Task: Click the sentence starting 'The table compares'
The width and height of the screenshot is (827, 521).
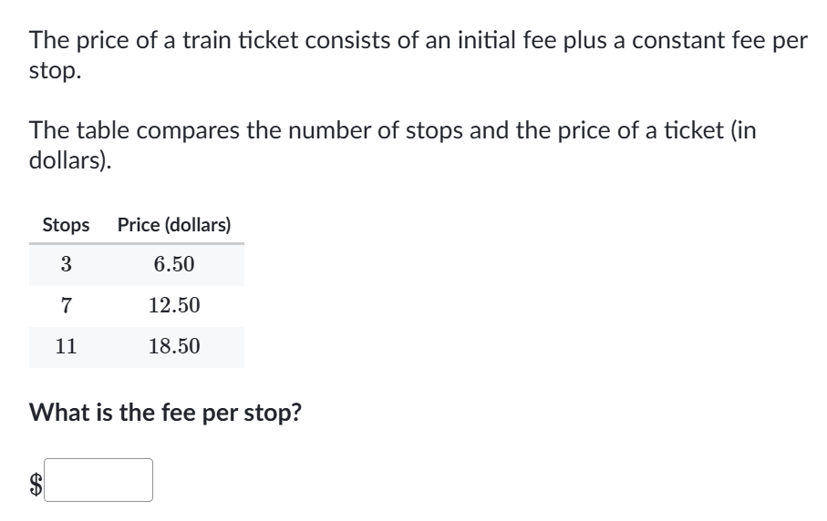Action: pyautogui.click(x=392, y=145)
